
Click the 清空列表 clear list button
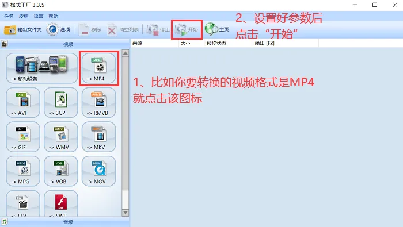123,30
